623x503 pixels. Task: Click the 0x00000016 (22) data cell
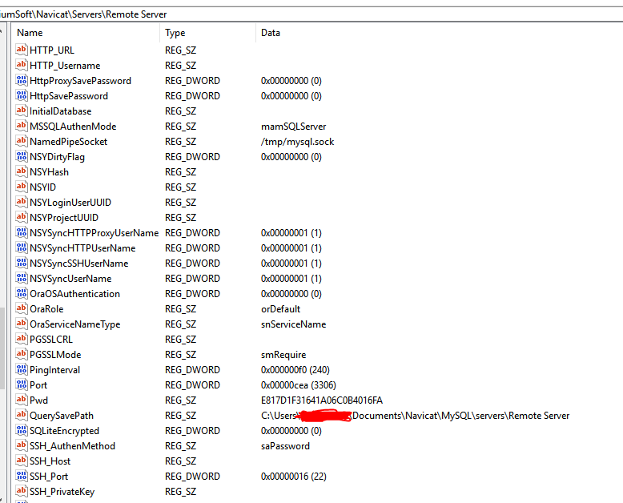pyautogui.click(x=294, y=477)
